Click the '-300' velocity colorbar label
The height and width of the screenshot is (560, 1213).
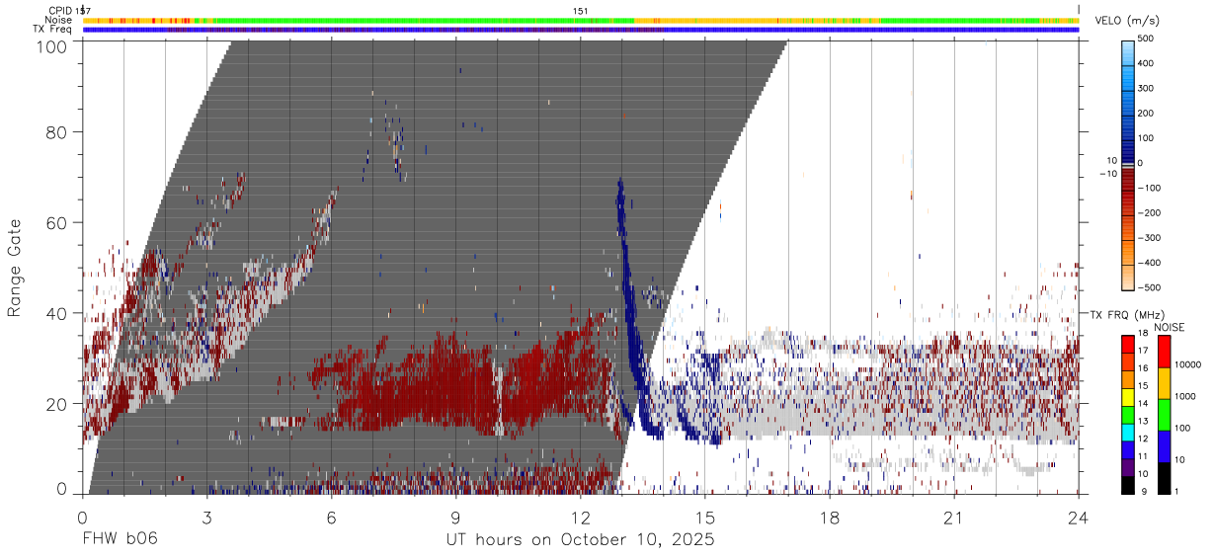[1149, 238]
